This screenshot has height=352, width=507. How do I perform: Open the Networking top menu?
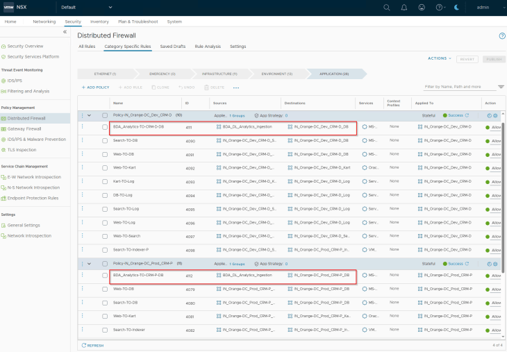(x=44, y=22)
